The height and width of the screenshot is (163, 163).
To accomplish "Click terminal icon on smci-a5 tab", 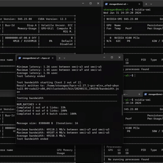I will (x=106, y=4).
